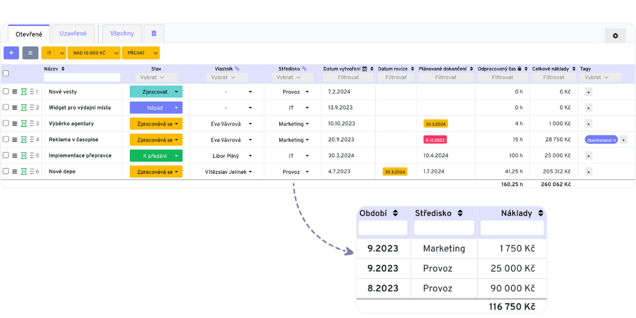
Task: Click the Název filter text field
Action: [82, 77]
